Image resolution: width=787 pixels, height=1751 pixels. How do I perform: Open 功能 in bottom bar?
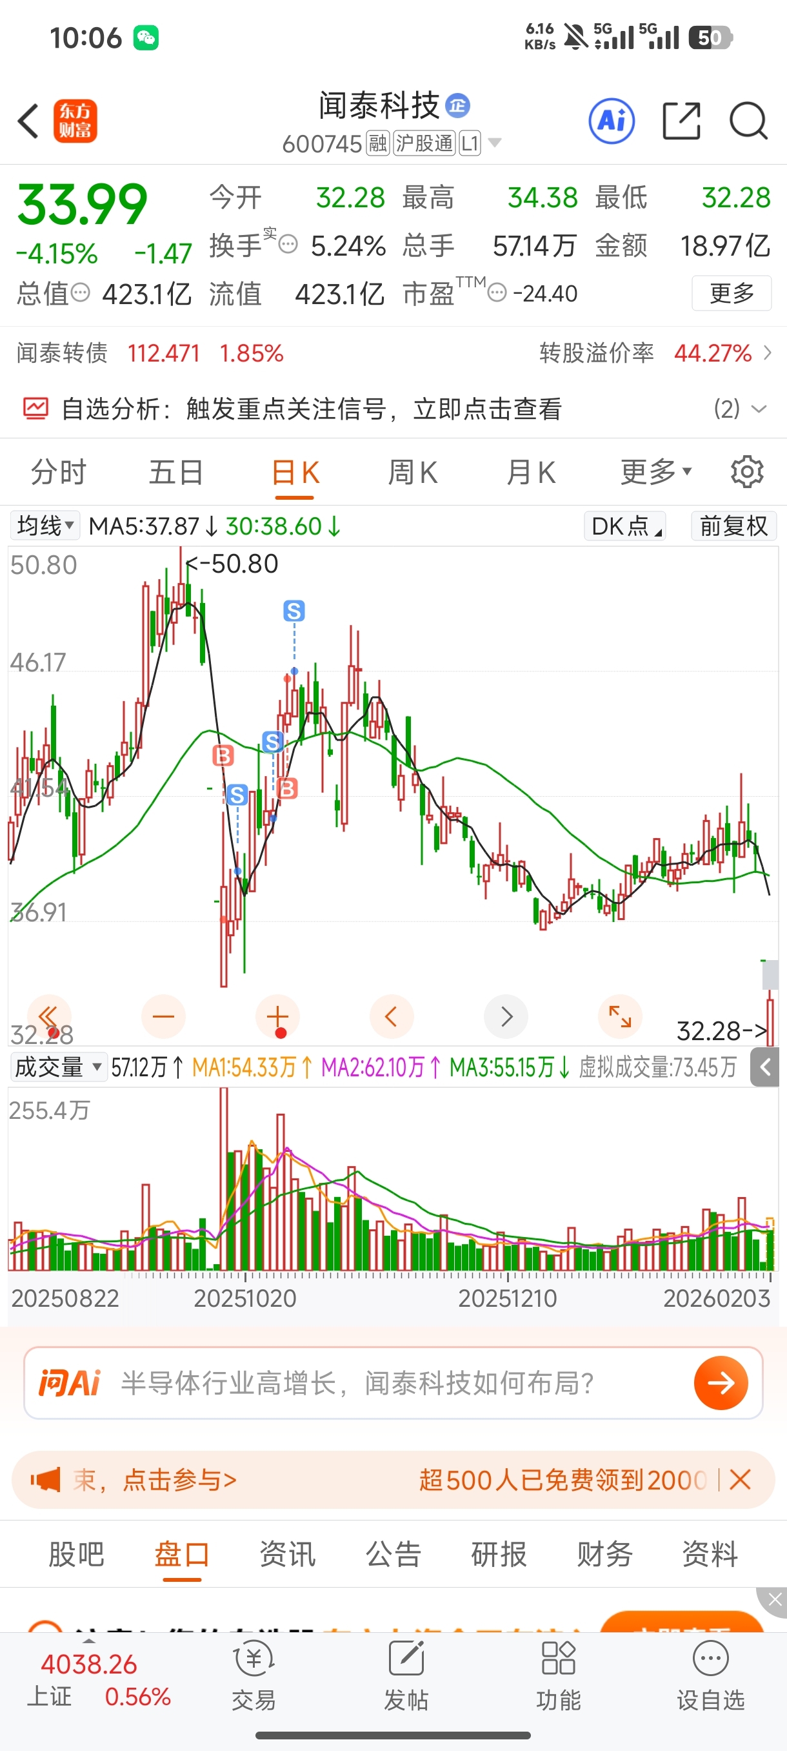[x=558, y=1677]
